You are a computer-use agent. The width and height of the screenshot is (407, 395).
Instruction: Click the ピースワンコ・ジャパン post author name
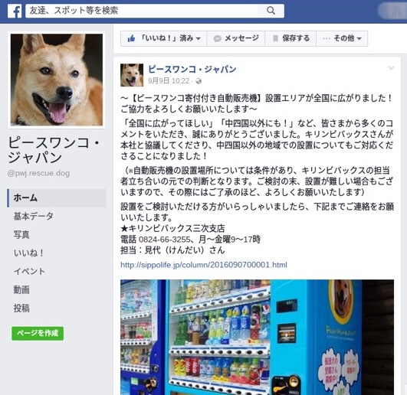click(192, 69)
